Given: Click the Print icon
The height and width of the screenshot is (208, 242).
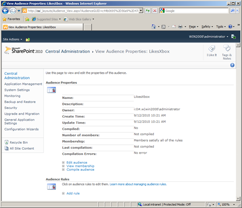Looking at the screenshot, I should pos(180,27).
